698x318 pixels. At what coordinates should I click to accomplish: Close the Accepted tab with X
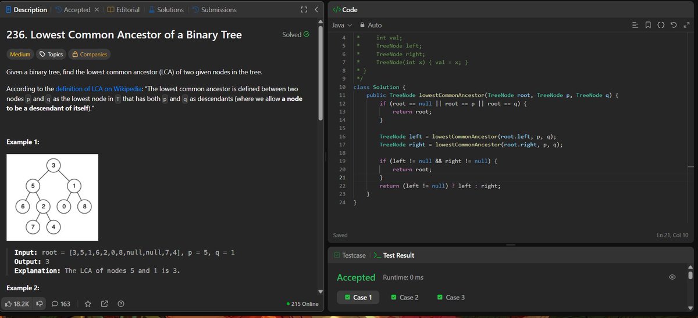[x=97, y=9]
